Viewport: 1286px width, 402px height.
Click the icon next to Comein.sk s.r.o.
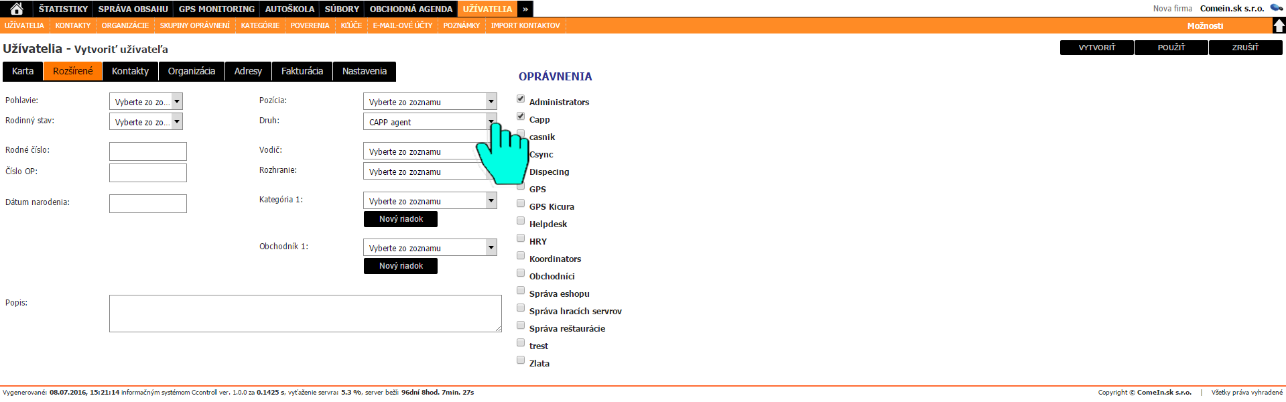coord(1277,8)
